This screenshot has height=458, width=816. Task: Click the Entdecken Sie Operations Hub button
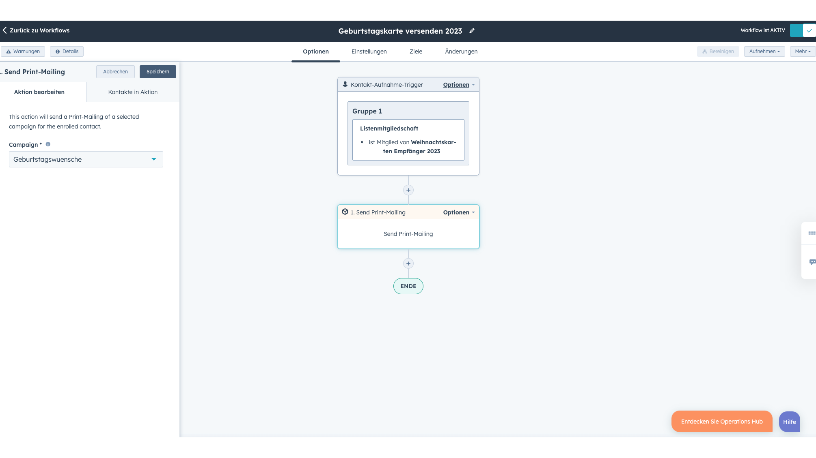pyautogui.click(x=722, y=422)
